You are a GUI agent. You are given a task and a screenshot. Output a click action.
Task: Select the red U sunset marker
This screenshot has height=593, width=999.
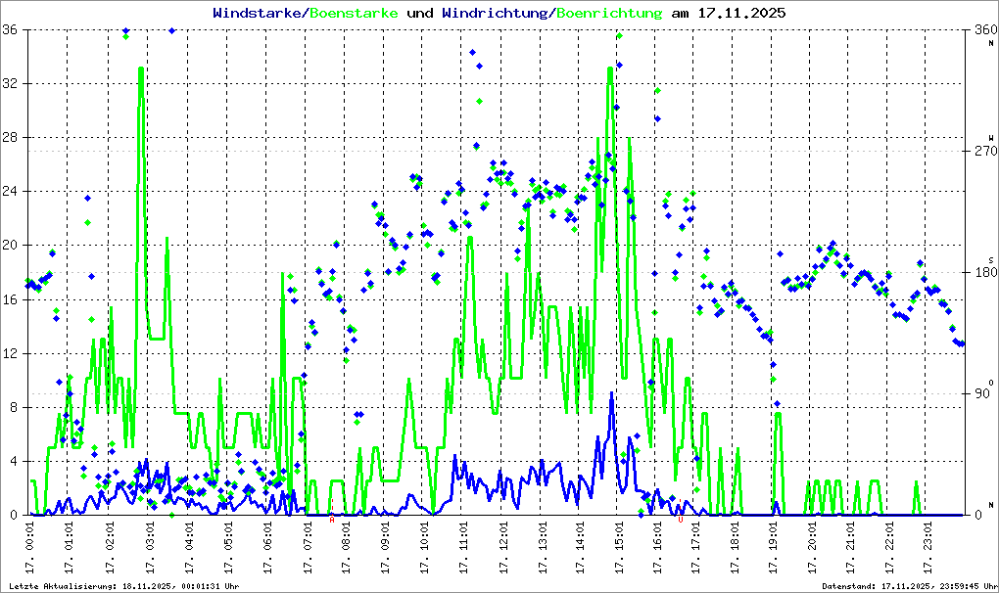point(681,520)
